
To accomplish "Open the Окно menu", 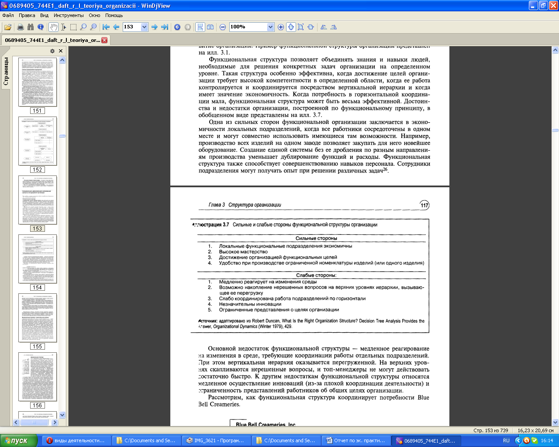I will (x=94, y=15).
